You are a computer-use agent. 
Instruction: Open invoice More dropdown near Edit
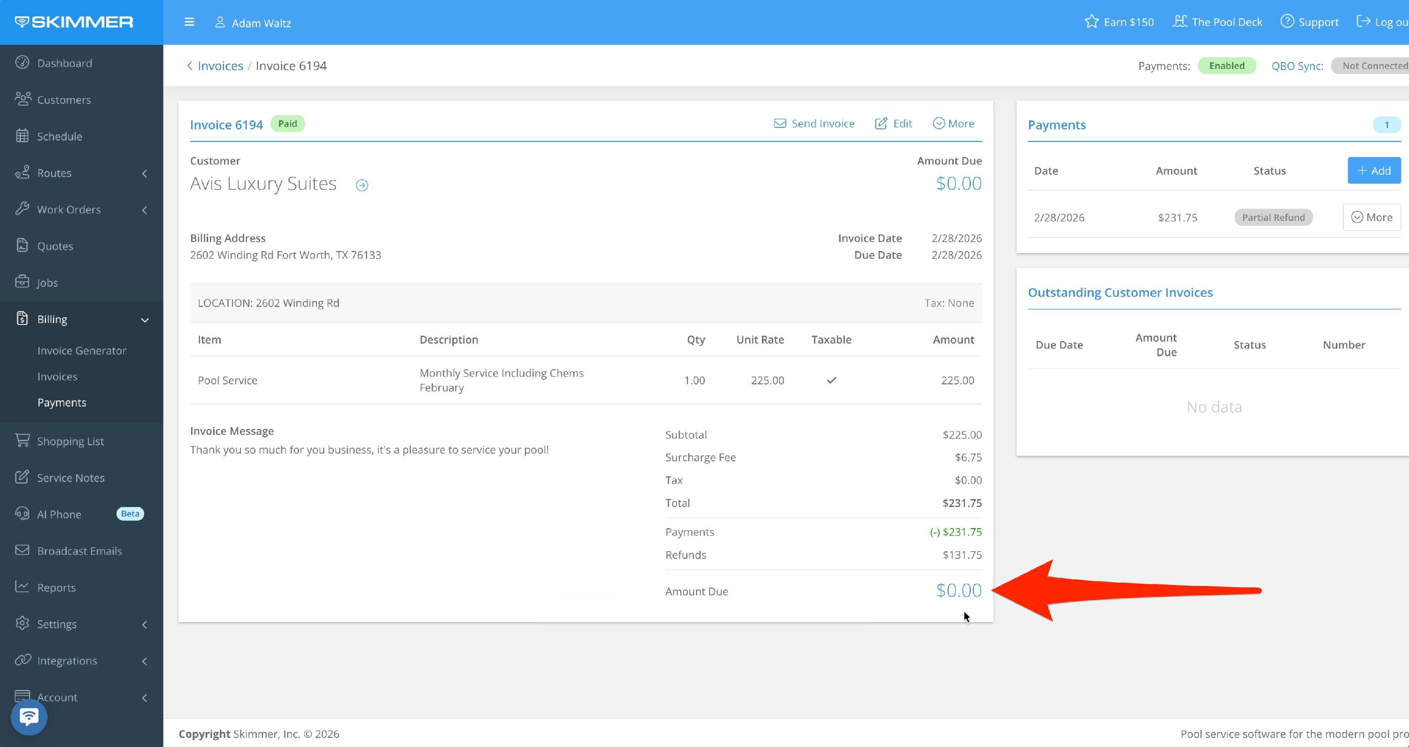pos(953,123)
